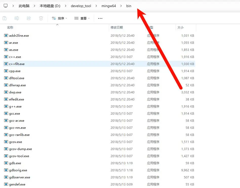The width and height of the screenshot is (240, 188).
Task: Click the gcc.exe file icon
Action: point(6,114)
